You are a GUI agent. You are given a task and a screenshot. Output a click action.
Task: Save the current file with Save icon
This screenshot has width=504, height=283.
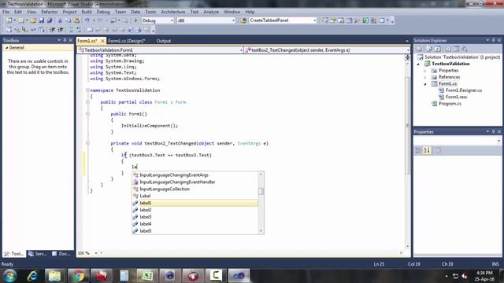click(42, 20)
